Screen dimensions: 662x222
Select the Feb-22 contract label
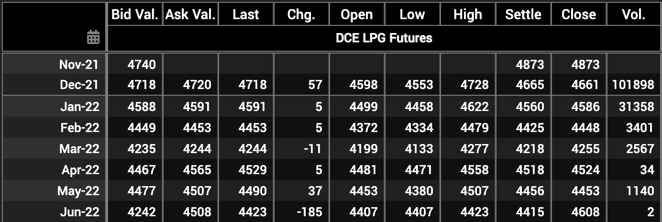coord(80,128)
